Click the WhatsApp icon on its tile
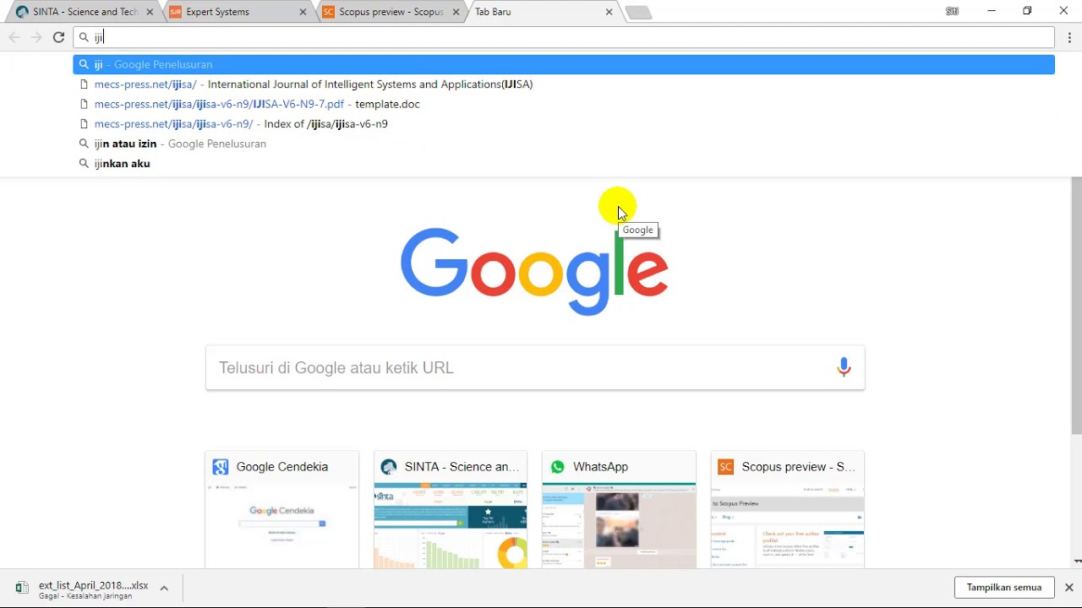Screen dimensions: 1082x608 [557, 467]
